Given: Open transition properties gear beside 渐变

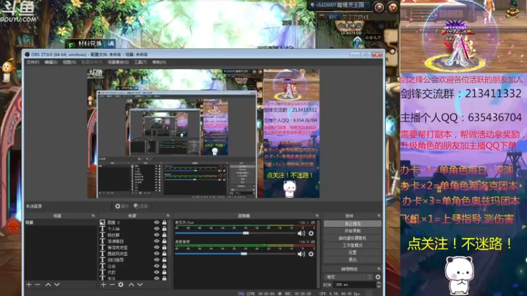Looking at the screenshot, I should point(377,277).
